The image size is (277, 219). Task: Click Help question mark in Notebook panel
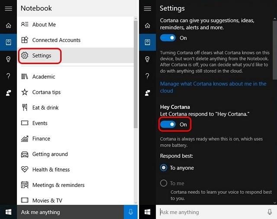point(8,76)
